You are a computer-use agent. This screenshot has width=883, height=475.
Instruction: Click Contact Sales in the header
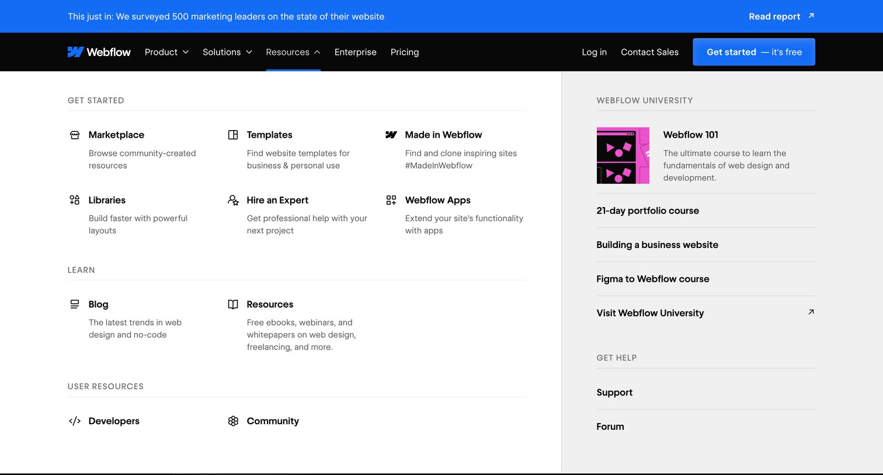pos(650,52)
